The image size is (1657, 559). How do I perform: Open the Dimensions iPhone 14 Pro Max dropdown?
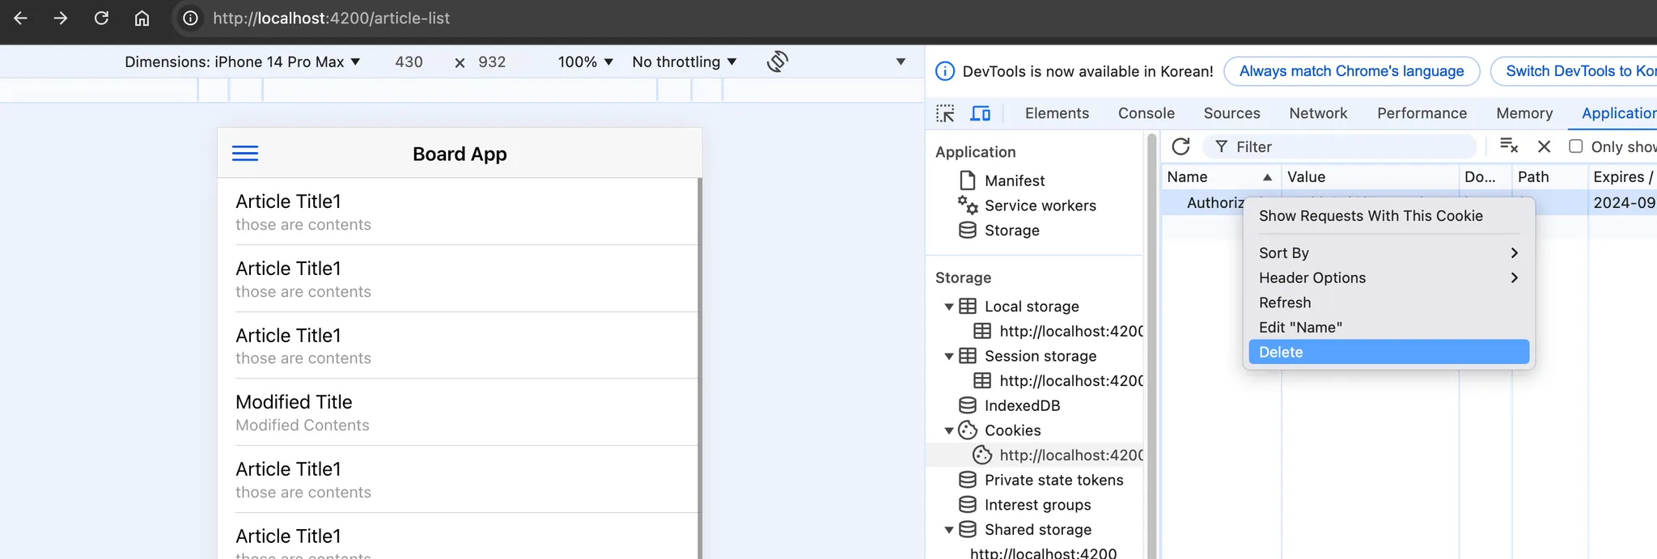click(243, 61)
